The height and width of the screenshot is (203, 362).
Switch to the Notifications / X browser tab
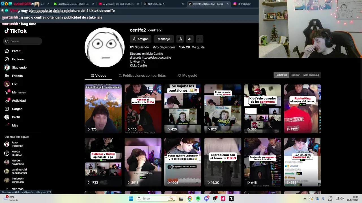click(163, 4)
